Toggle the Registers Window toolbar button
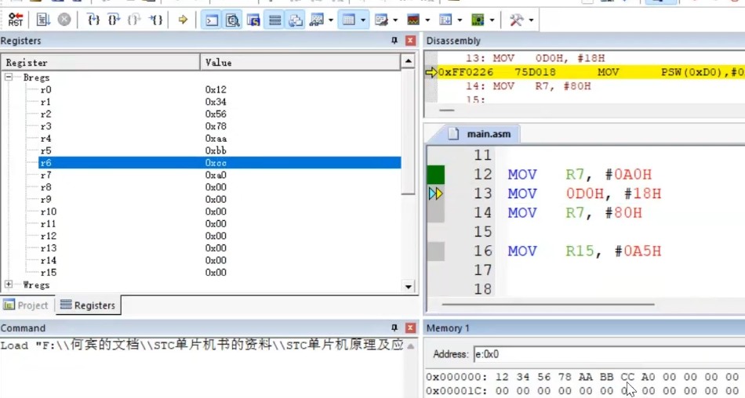 pyautogui.click(x=275, y=20)
